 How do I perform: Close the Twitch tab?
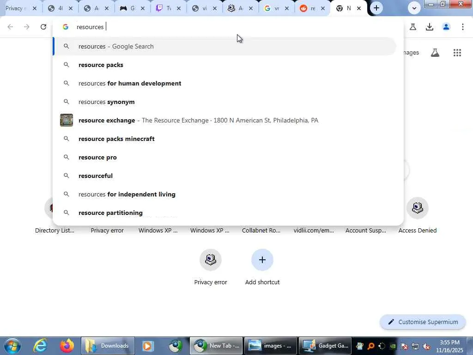[179, 8]
